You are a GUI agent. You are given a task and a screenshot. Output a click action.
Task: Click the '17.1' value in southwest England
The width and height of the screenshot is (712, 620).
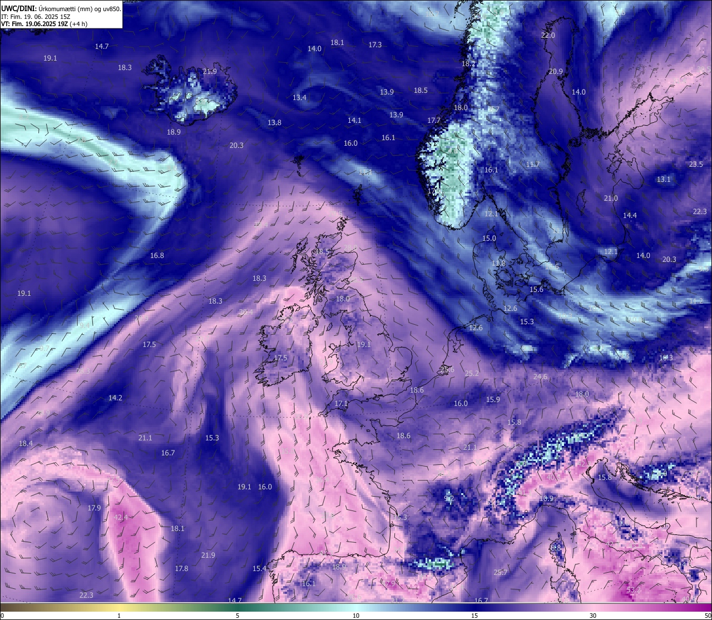pyautogui.click(x=341, y=403)
